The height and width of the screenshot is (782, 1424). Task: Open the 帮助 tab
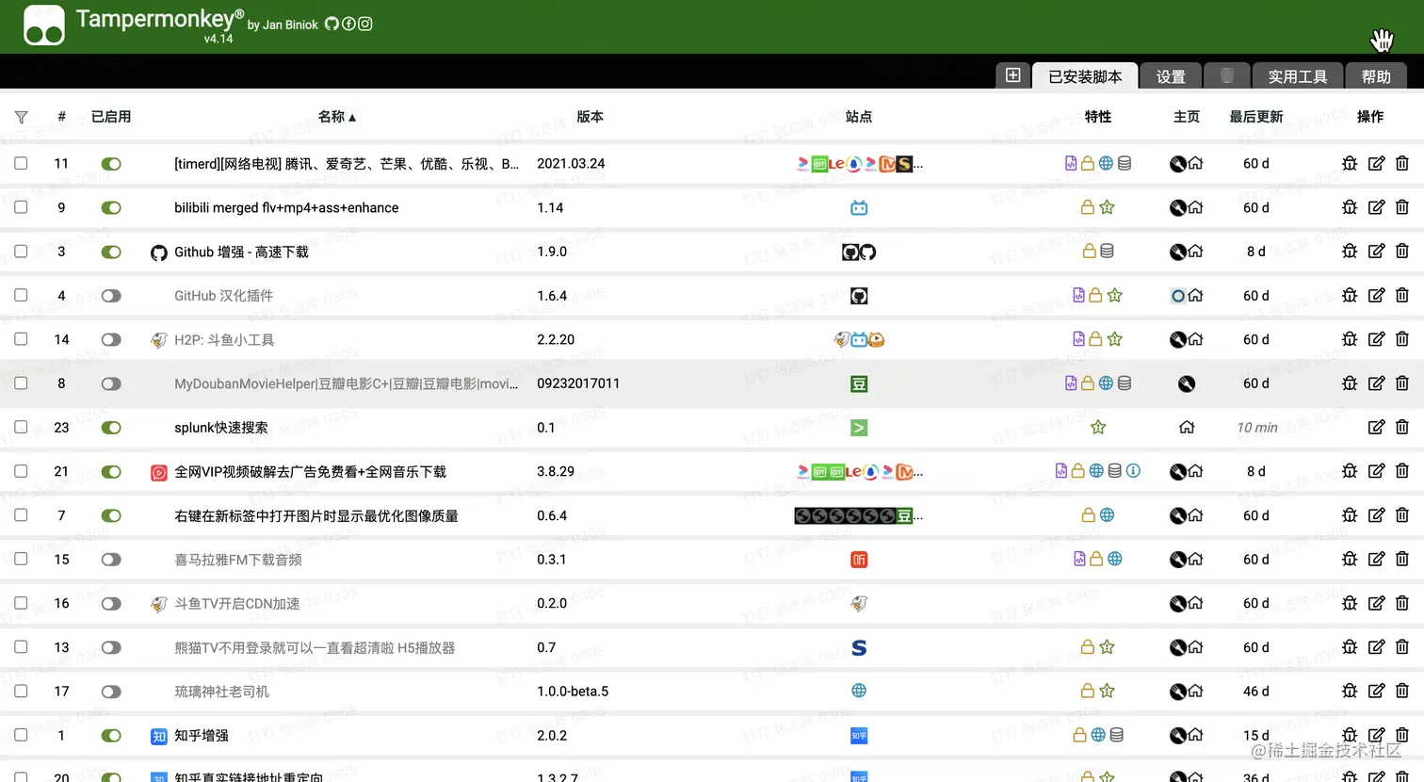click(1375, 76)
